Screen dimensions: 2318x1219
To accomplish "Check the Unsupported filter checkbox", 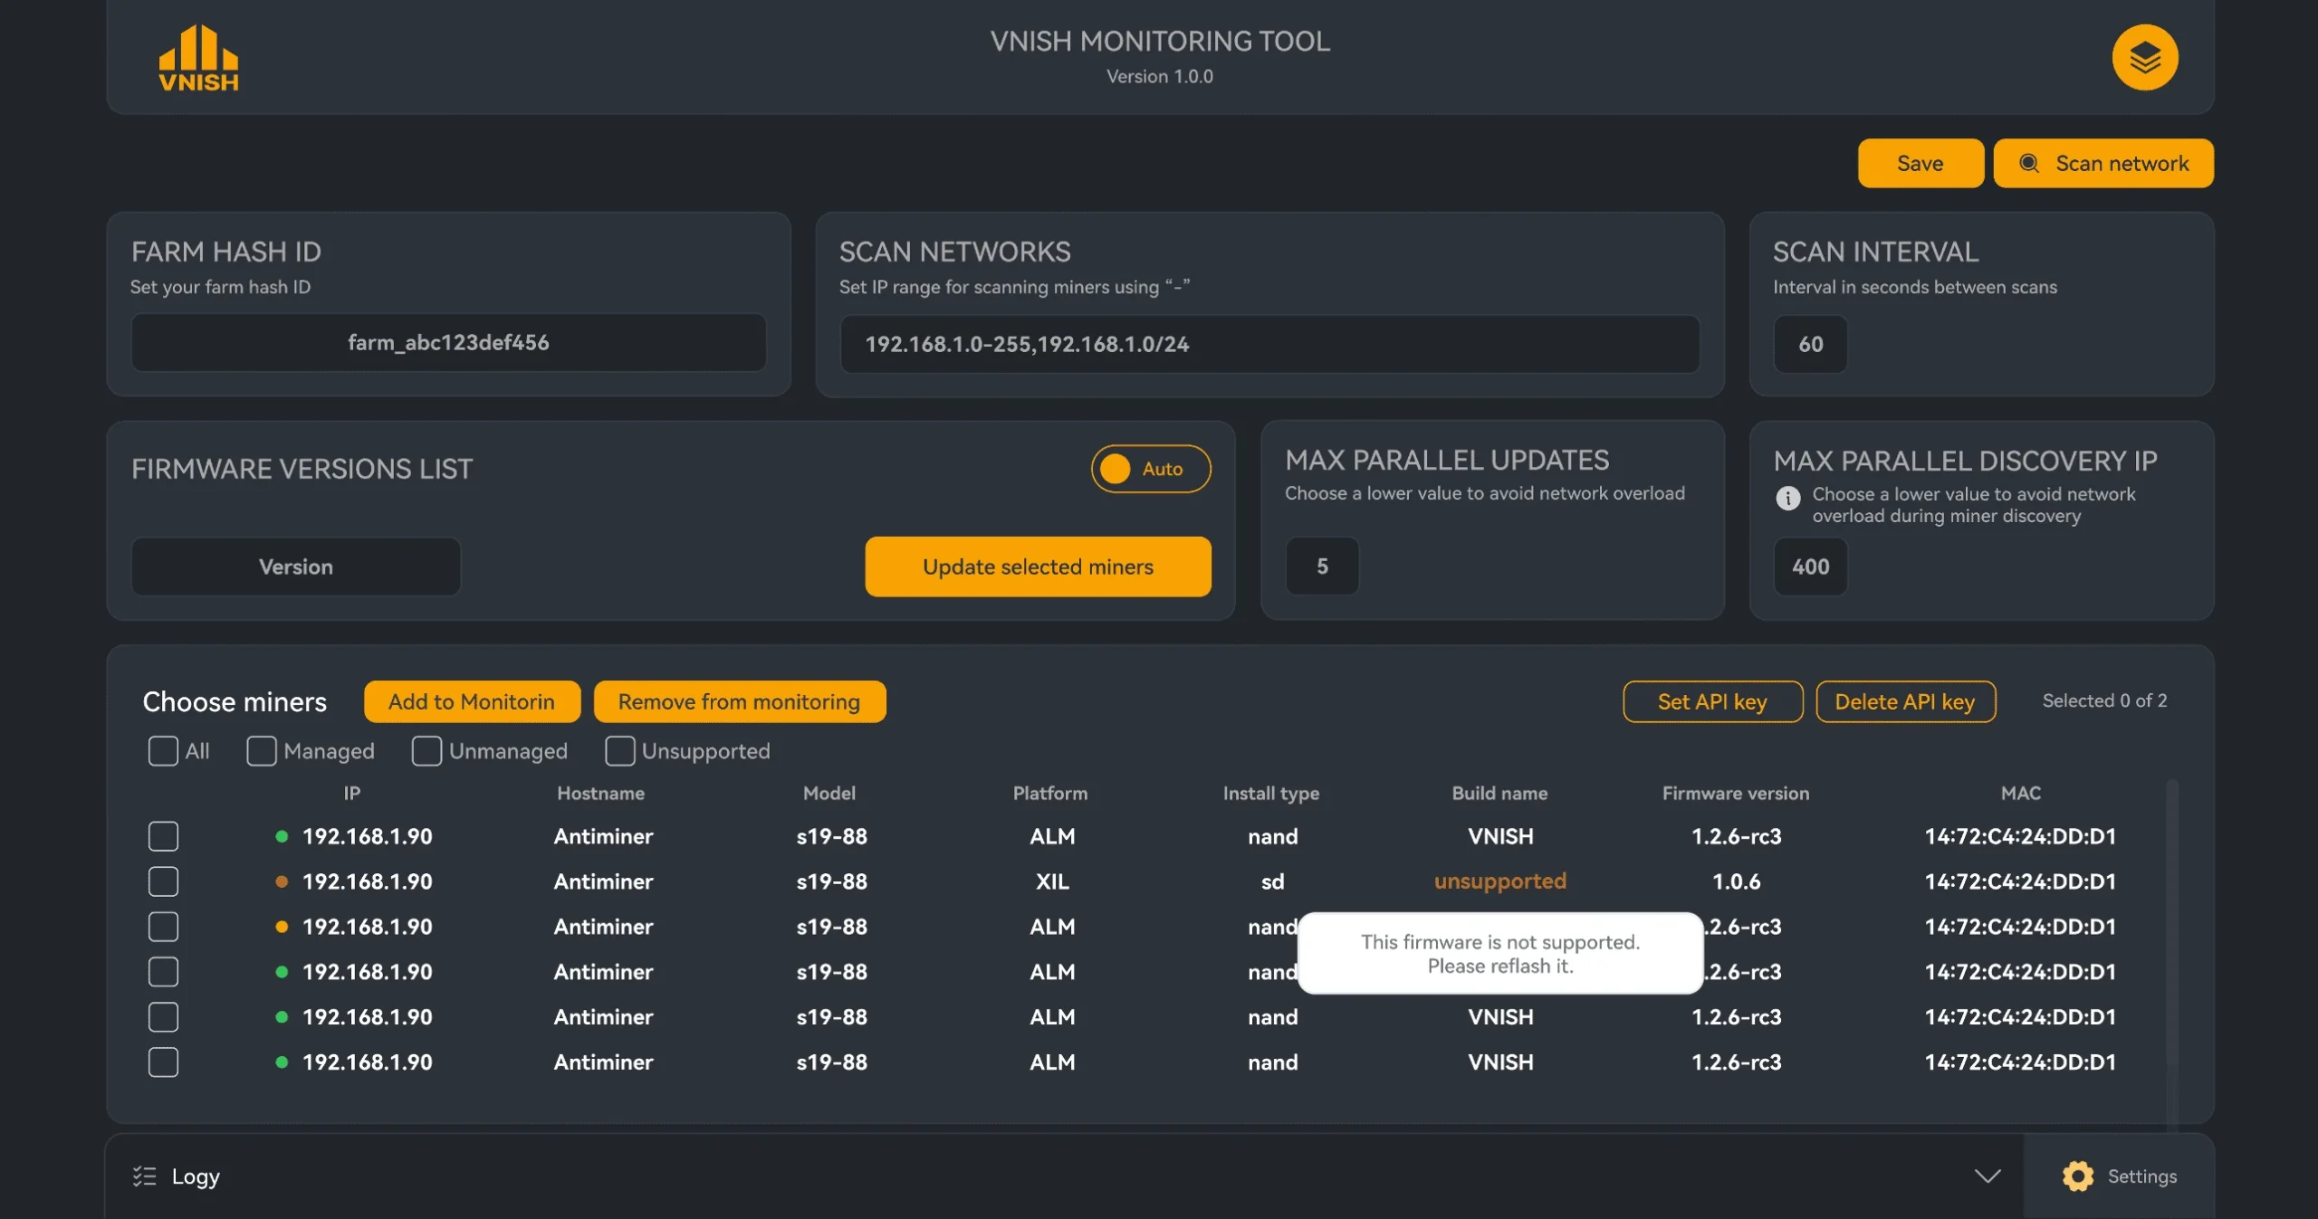I will point(619,750).
